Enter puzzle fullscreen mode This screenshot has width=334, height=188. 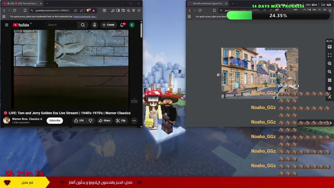(x=330, y=55)
